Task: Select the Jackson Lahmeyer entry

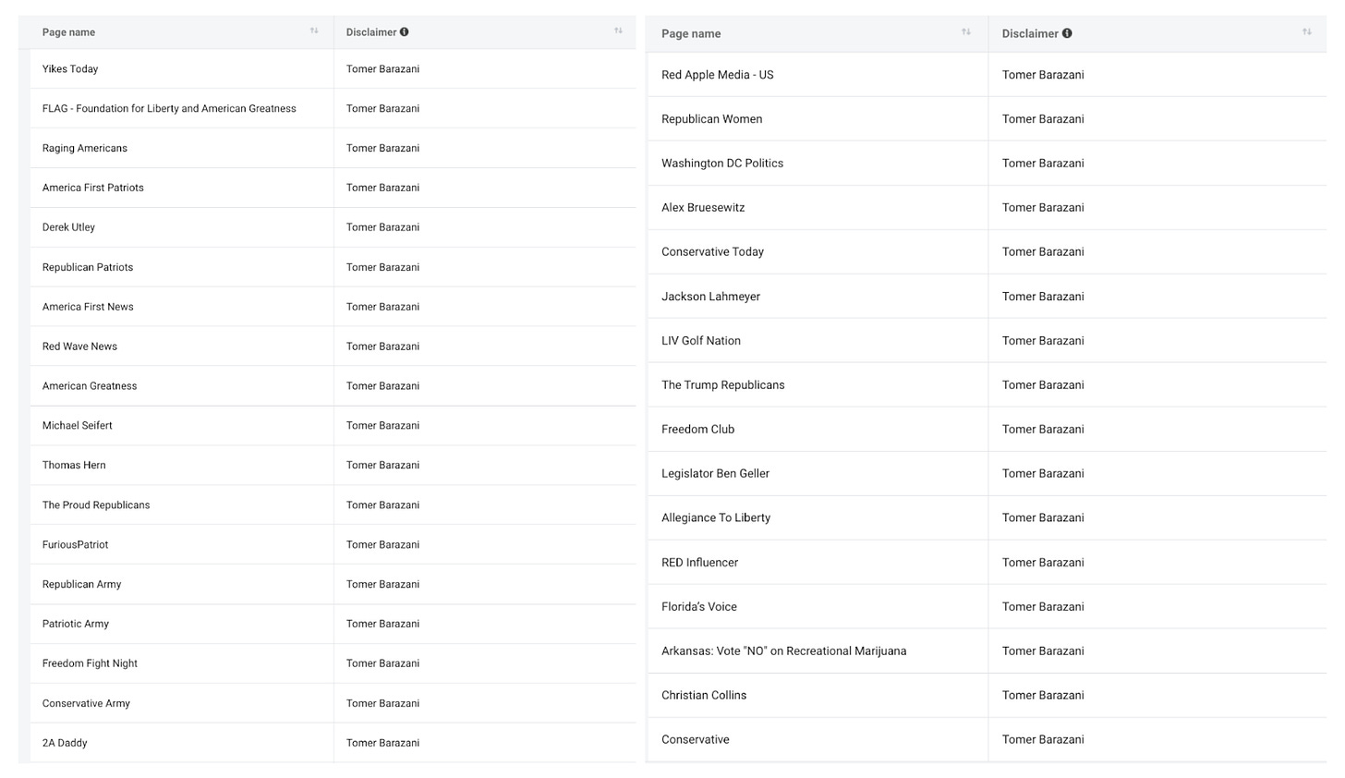Action: tap(710, 297)
